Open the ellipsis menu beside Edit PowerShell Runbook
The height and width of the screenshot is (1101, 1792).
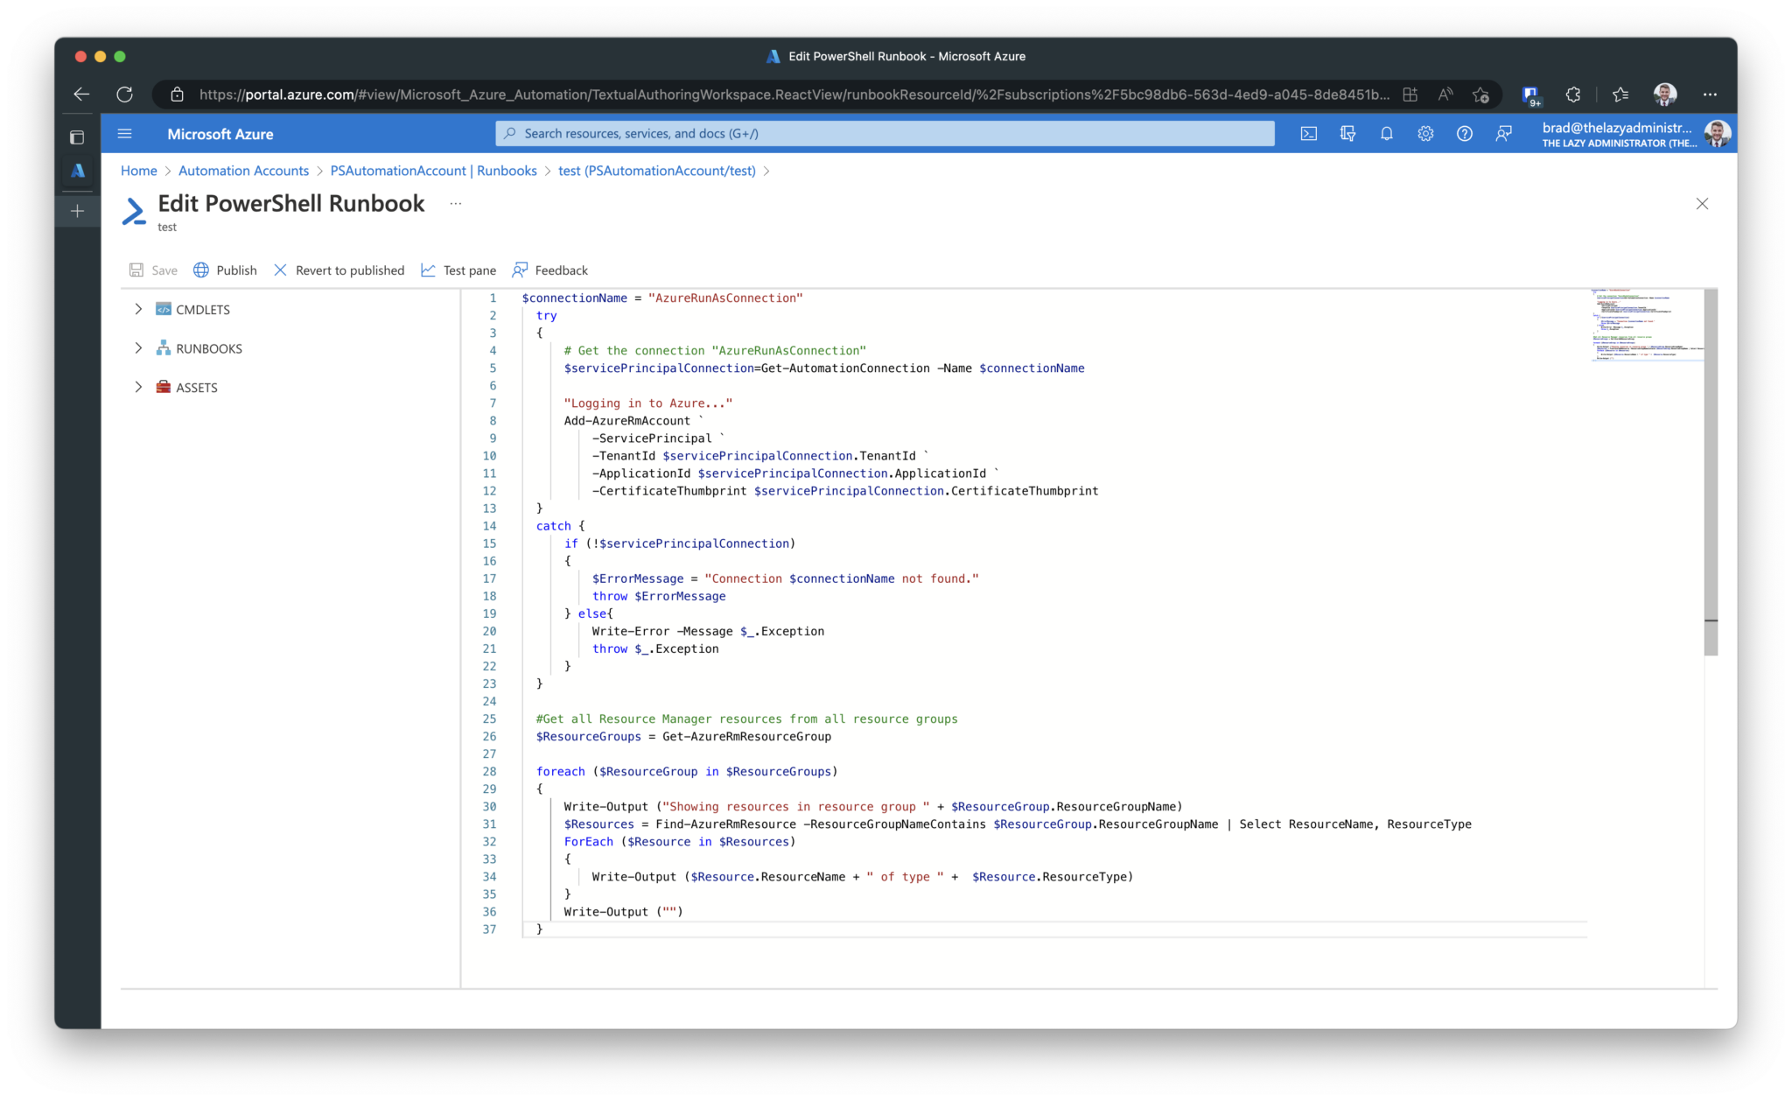(455, 203)
